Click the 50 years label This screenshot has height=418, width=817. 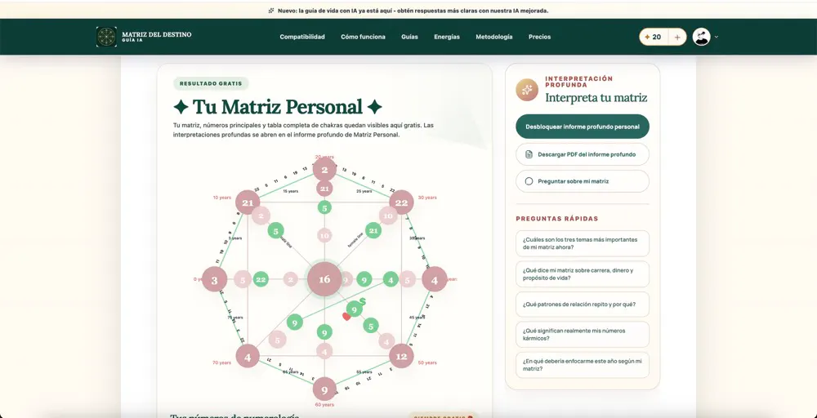point(427,362)
